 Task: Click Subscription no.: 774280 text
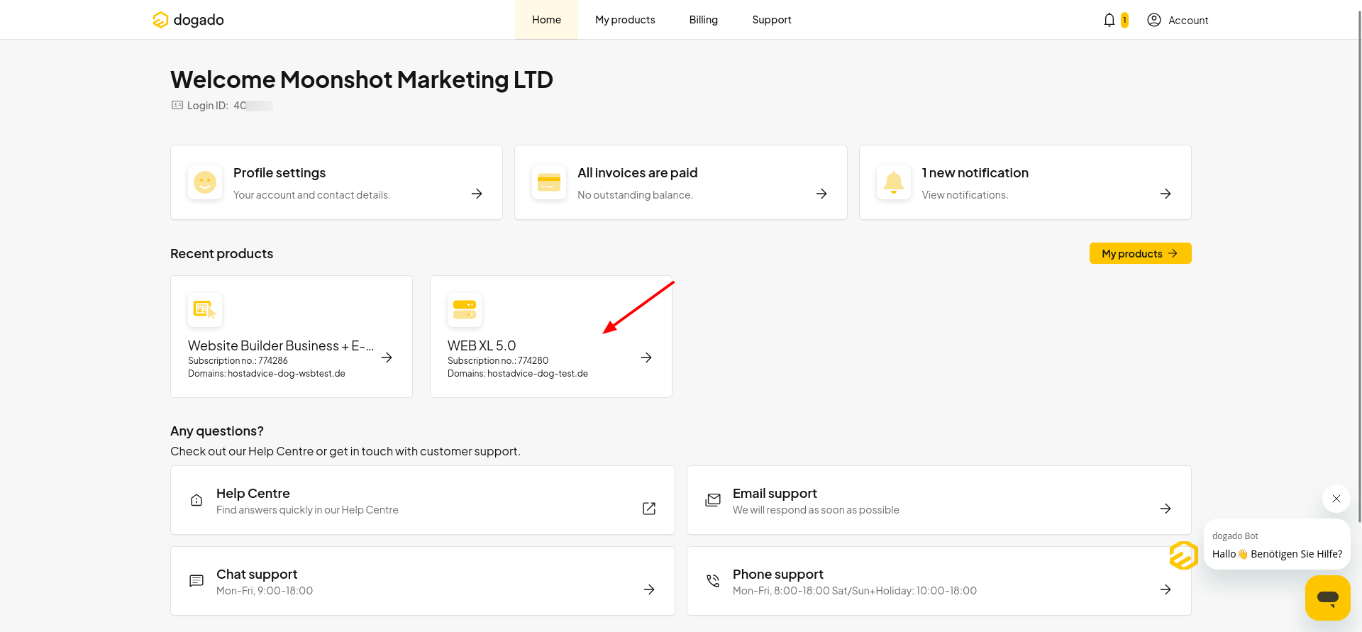[498, 361]
